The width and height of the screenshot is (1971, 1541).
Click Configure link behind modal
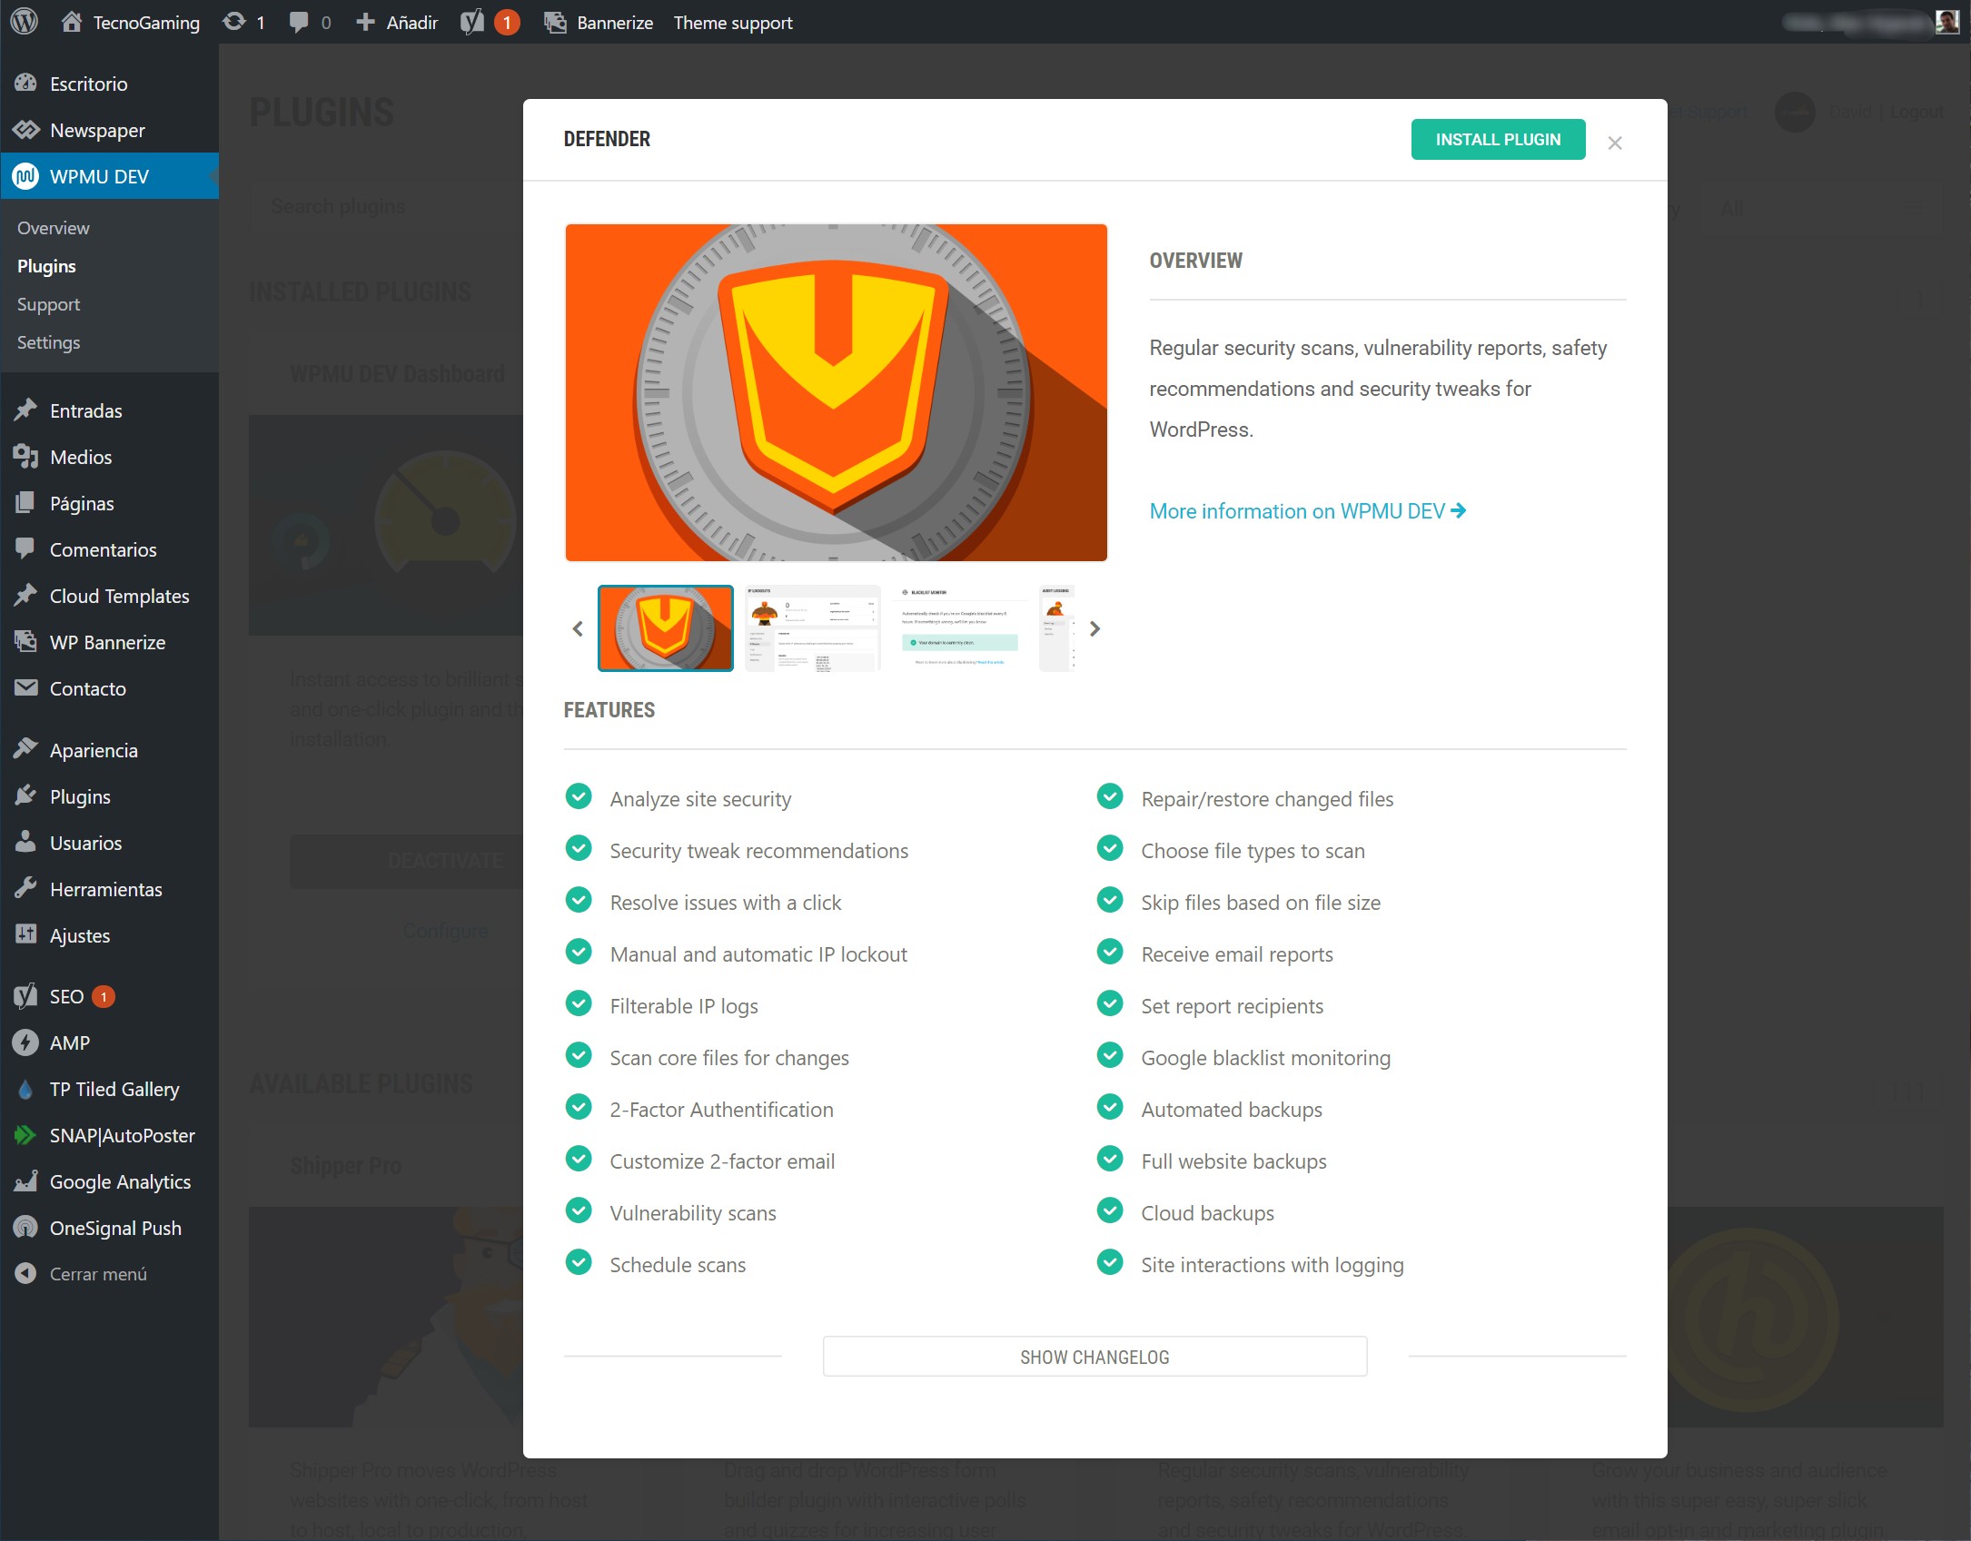445,931
